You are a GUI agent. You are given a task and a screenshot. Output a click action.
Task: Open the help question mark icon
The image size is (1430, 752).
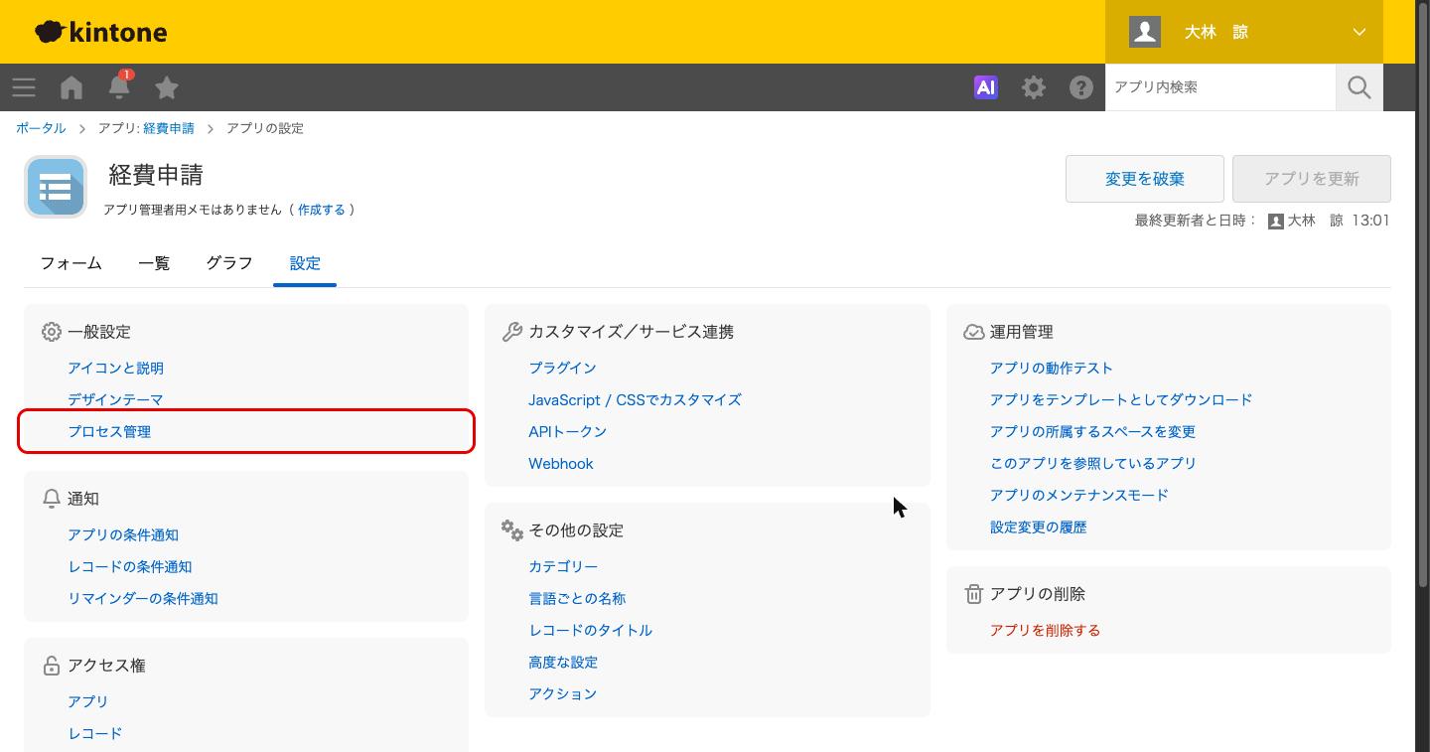point(1081,87)
